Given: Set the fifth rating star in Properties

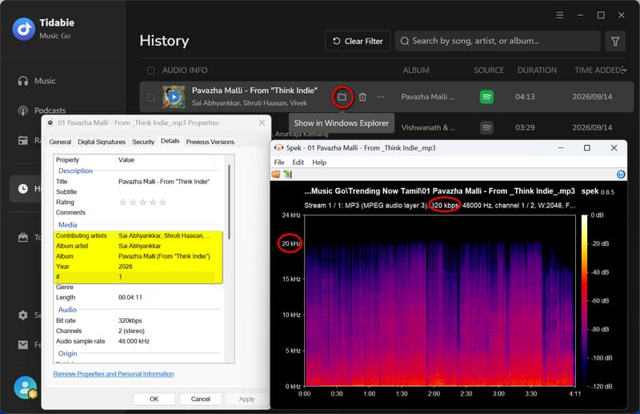Looking at the screenshot, I should pos(163,202).
